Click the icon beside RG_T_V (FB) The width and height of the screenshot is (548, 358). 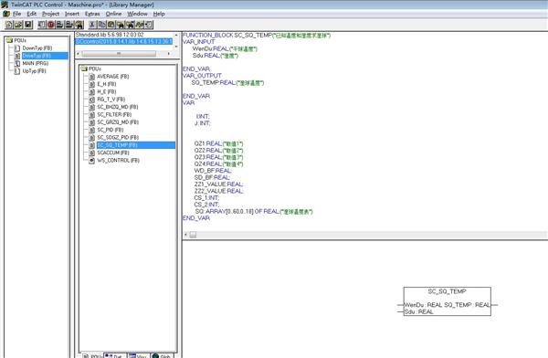click(91, 100)
